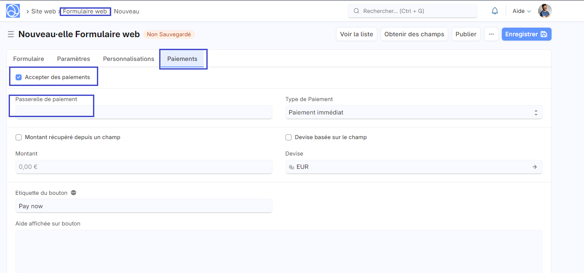Click the Obtenir des champs button
The height and width of the screenshot is (273, 584).
click(414, 34)
